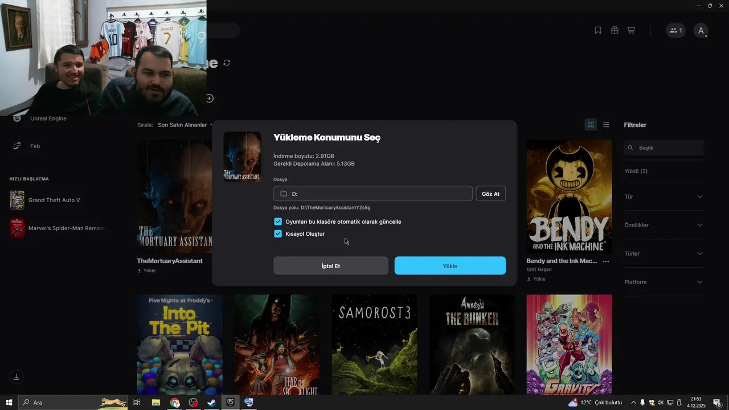Click the Bendy and the Ink Mac... title

pyautogui.click(x=562, y=261)
